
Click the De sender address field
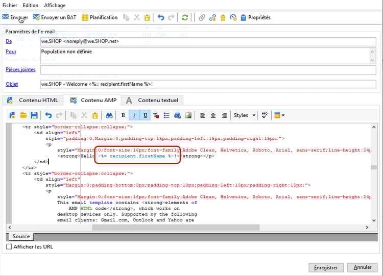208,41
